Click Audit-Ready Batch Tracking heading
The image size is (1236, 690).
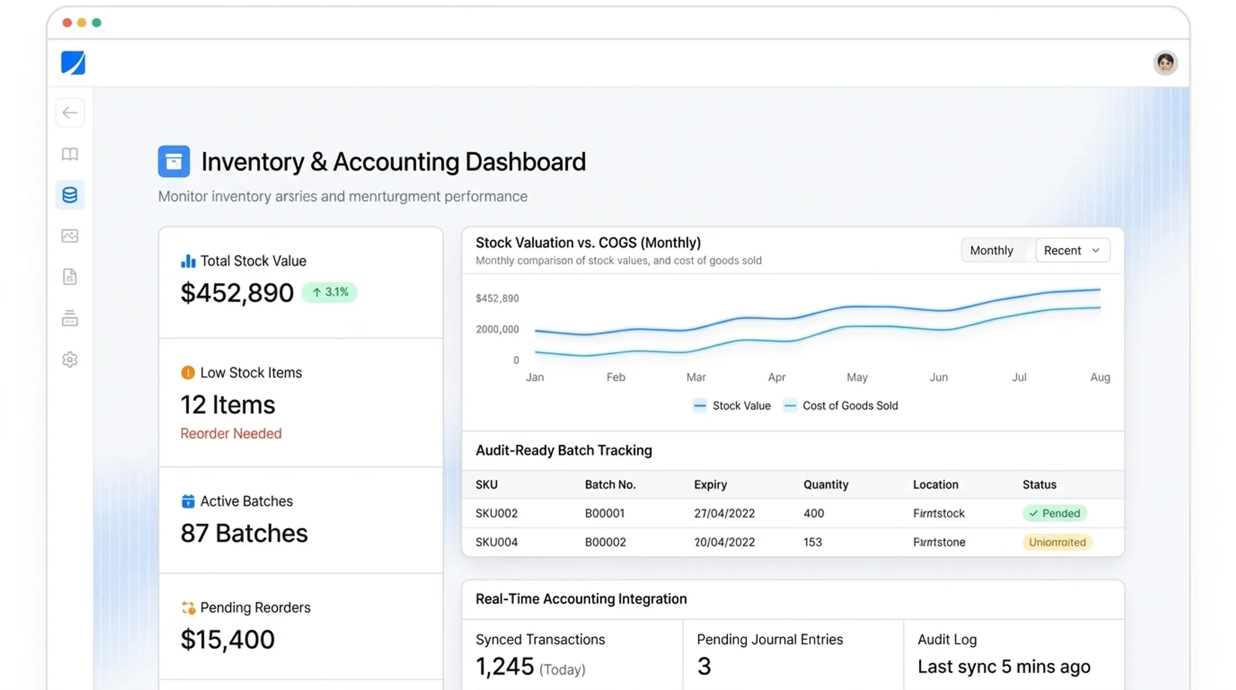click(564, 451)
